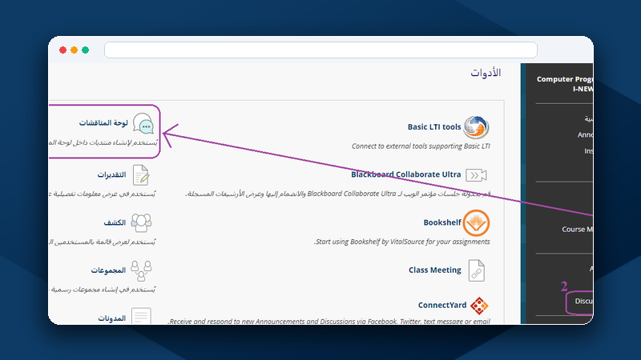641x360 pixels.
Task: Click the browser address bar
Action: 321,50
